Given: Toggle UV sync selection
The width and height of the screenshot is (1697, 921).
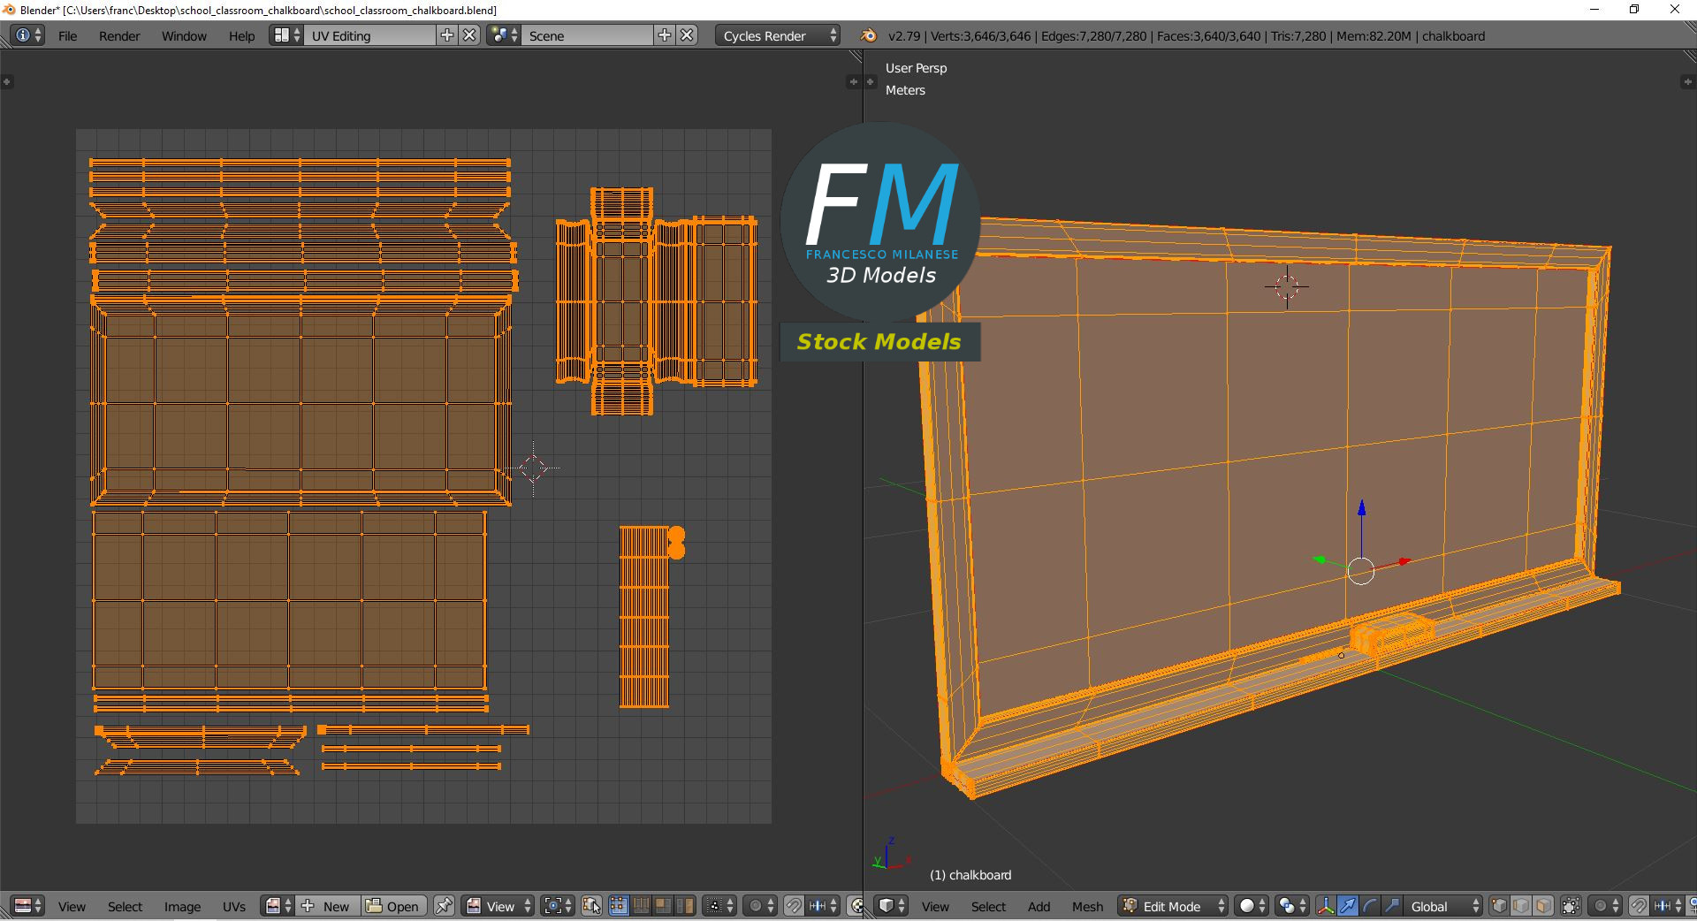Looking at the screenshot, I should (593, 906).
